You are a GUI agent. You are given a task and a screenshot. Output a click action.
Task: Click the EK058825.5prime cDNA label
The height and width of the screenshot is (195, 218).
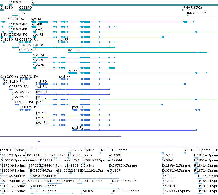click(x=124, y=181)
